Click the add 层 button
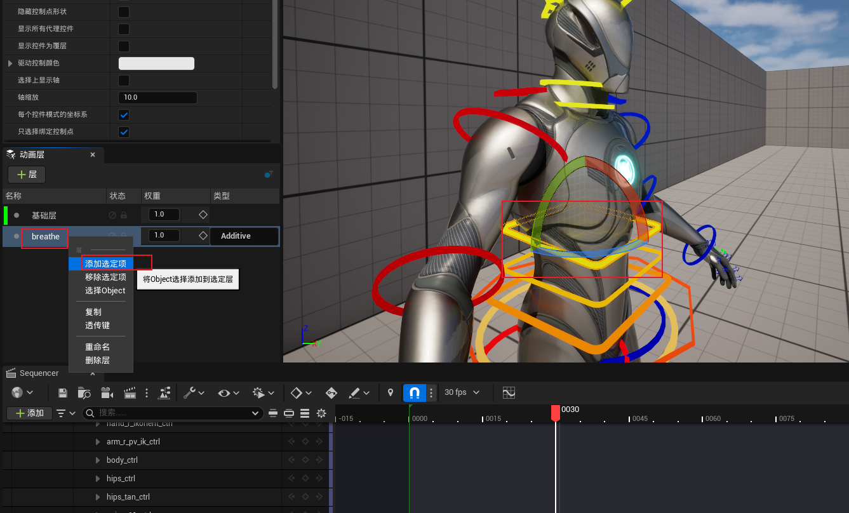 pos(27,175)
